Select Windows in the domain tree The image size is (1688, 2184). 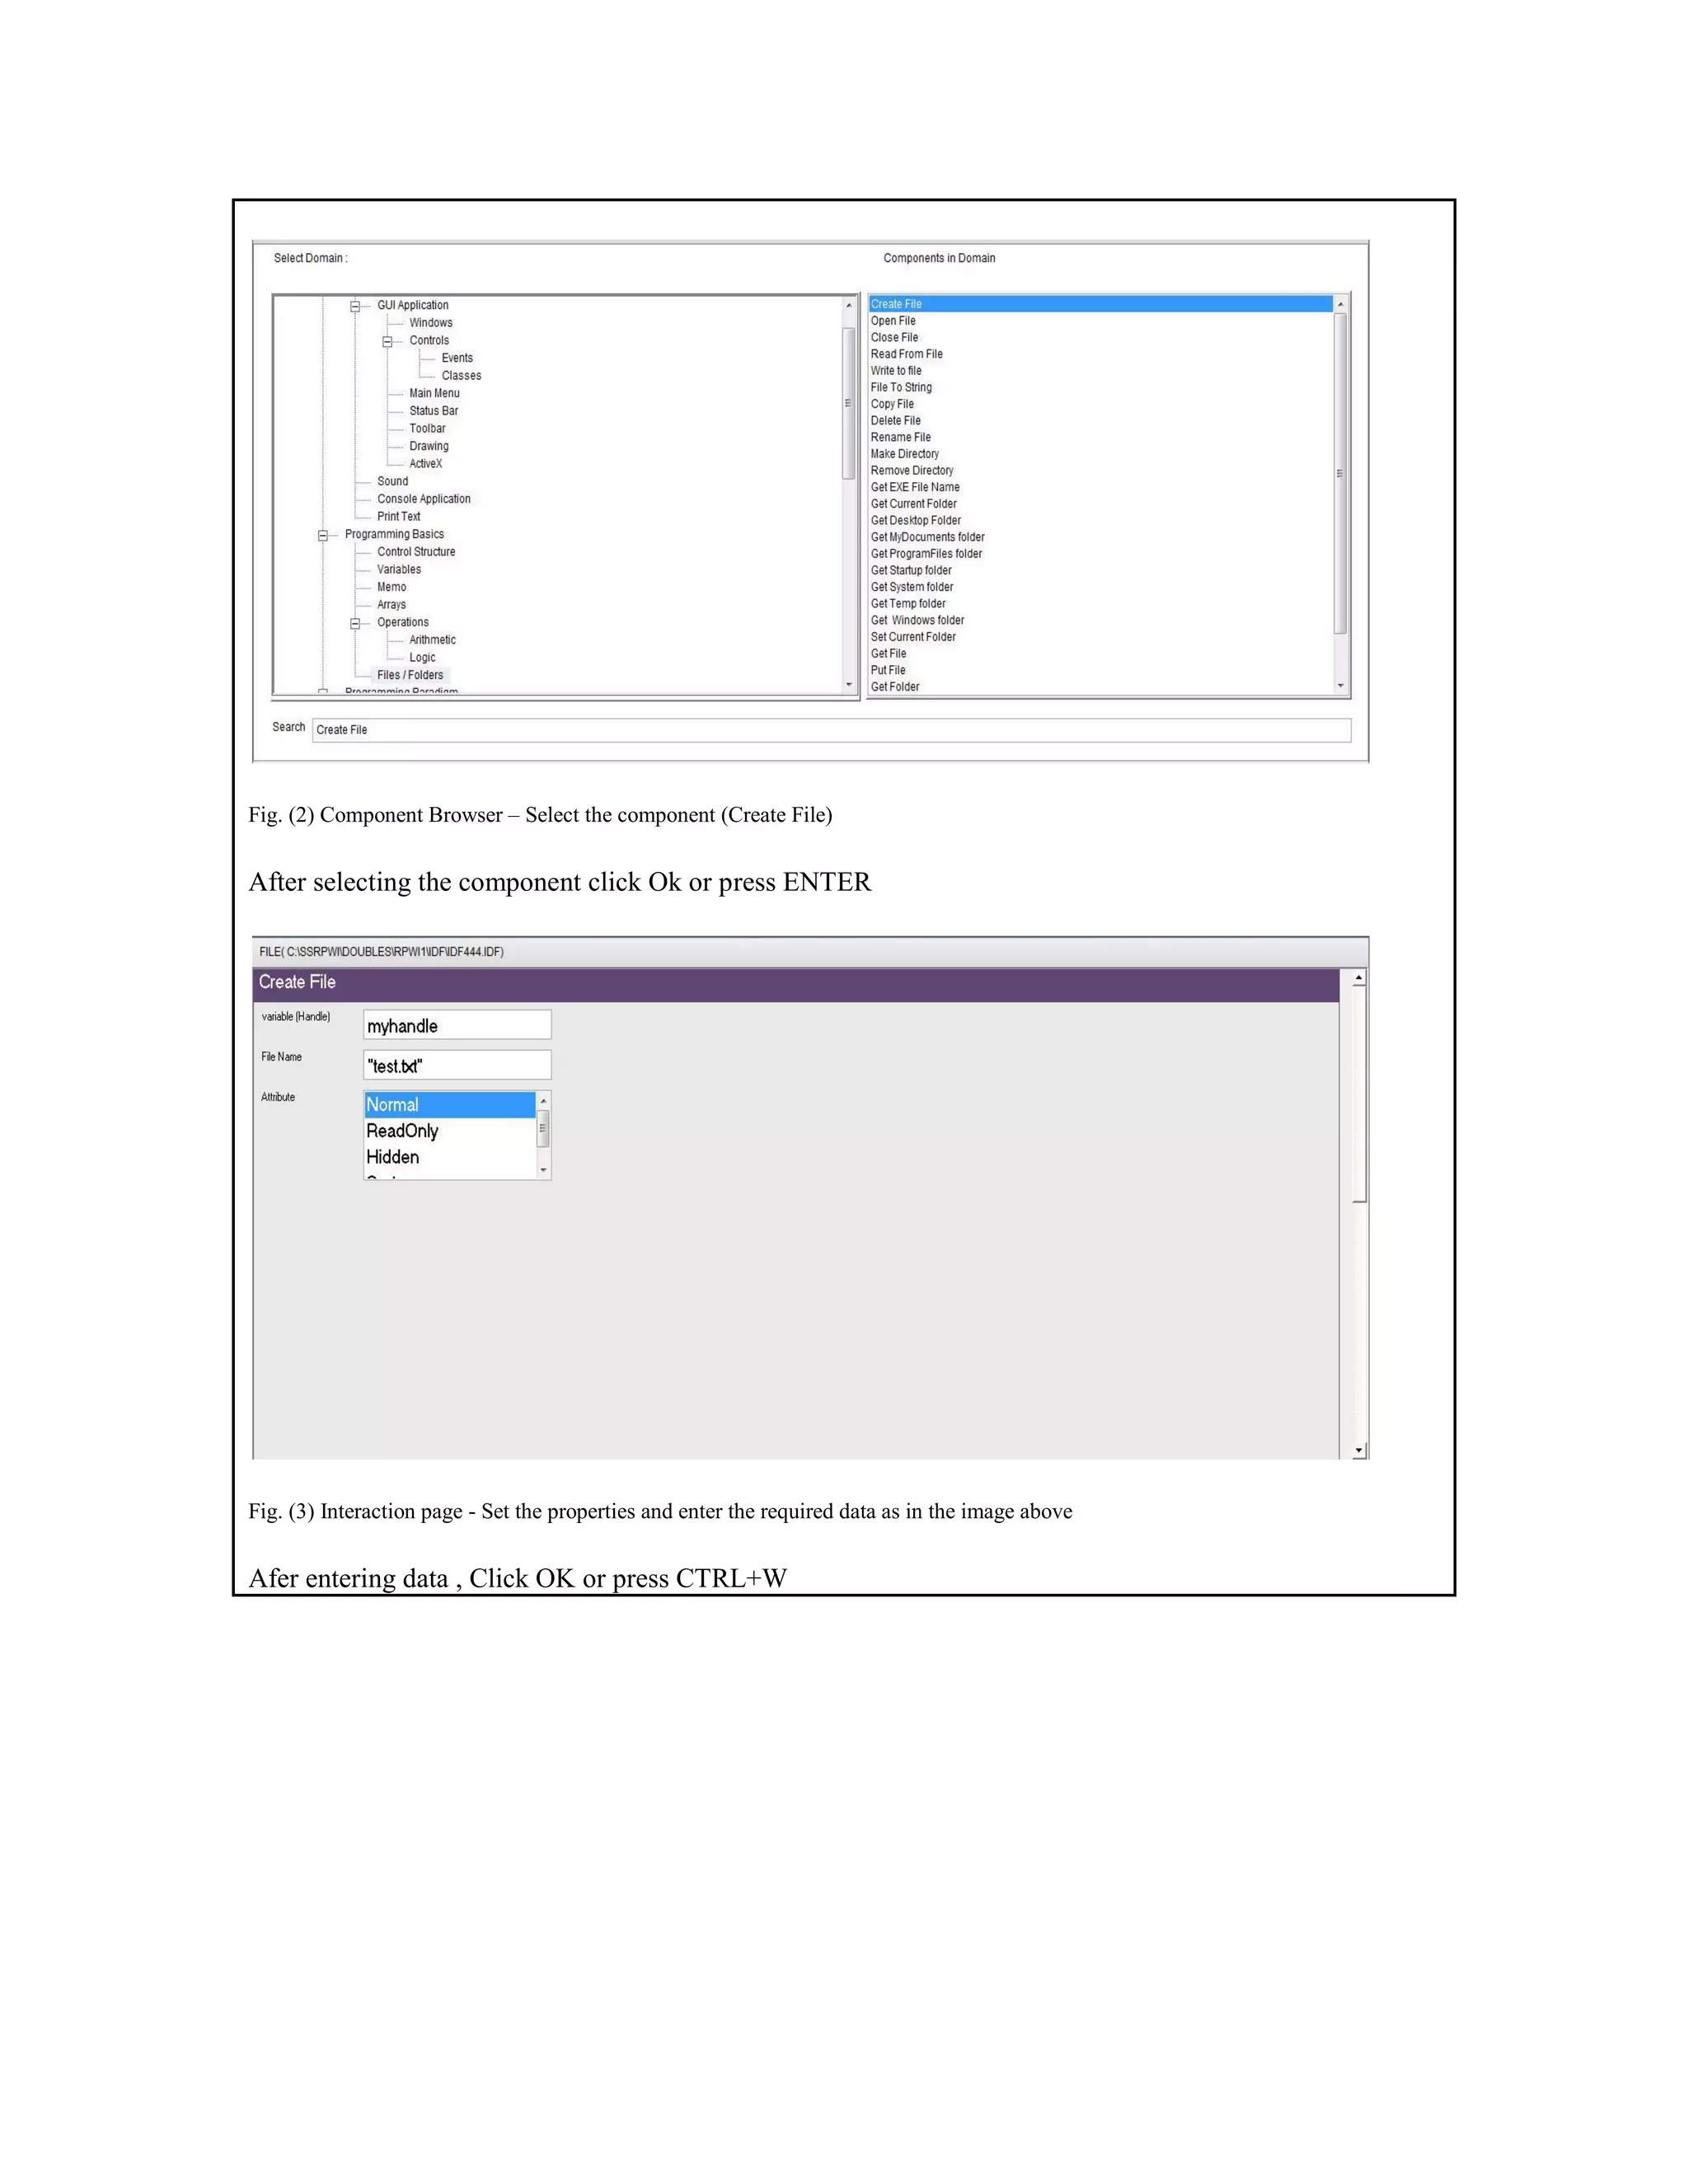coord(431,323)
